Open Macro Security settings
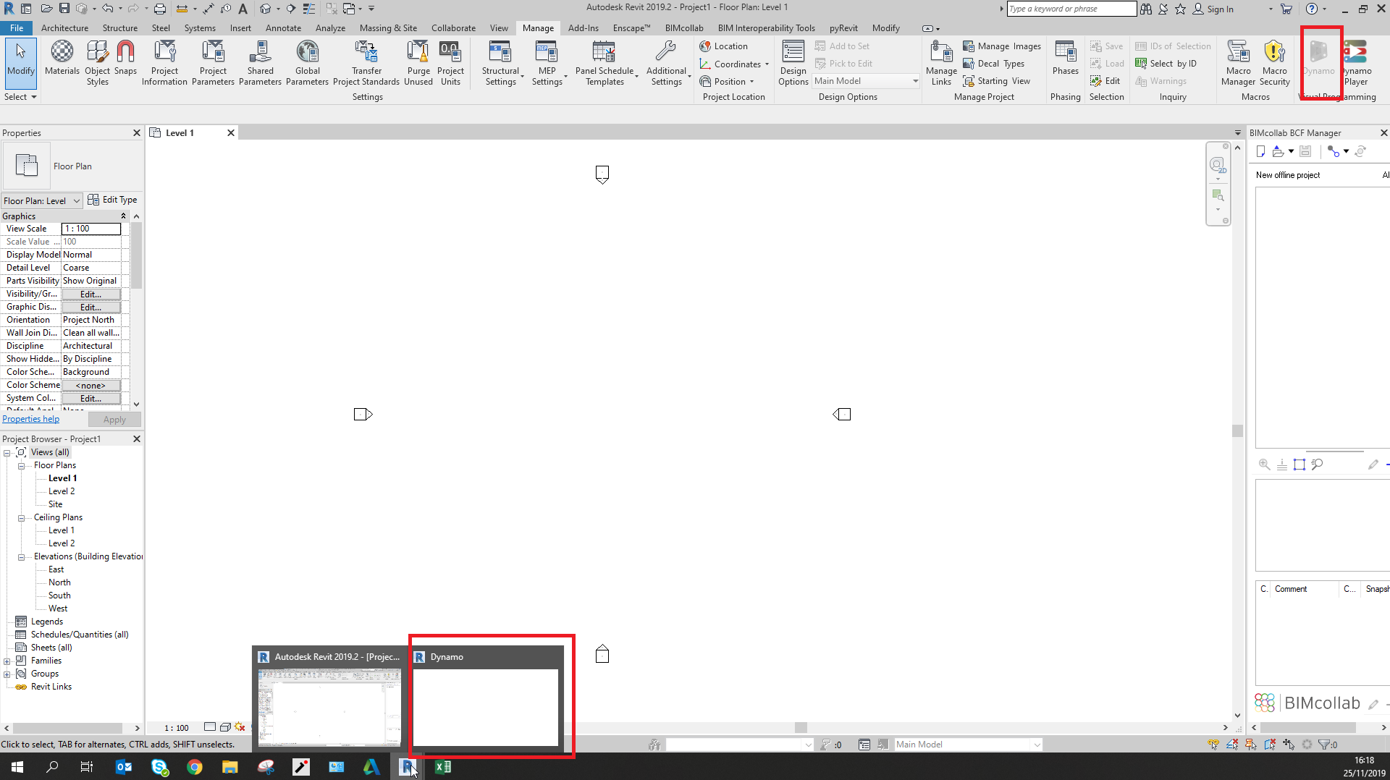Screen dimensions: 1390x780 [x=1274, y=63]
